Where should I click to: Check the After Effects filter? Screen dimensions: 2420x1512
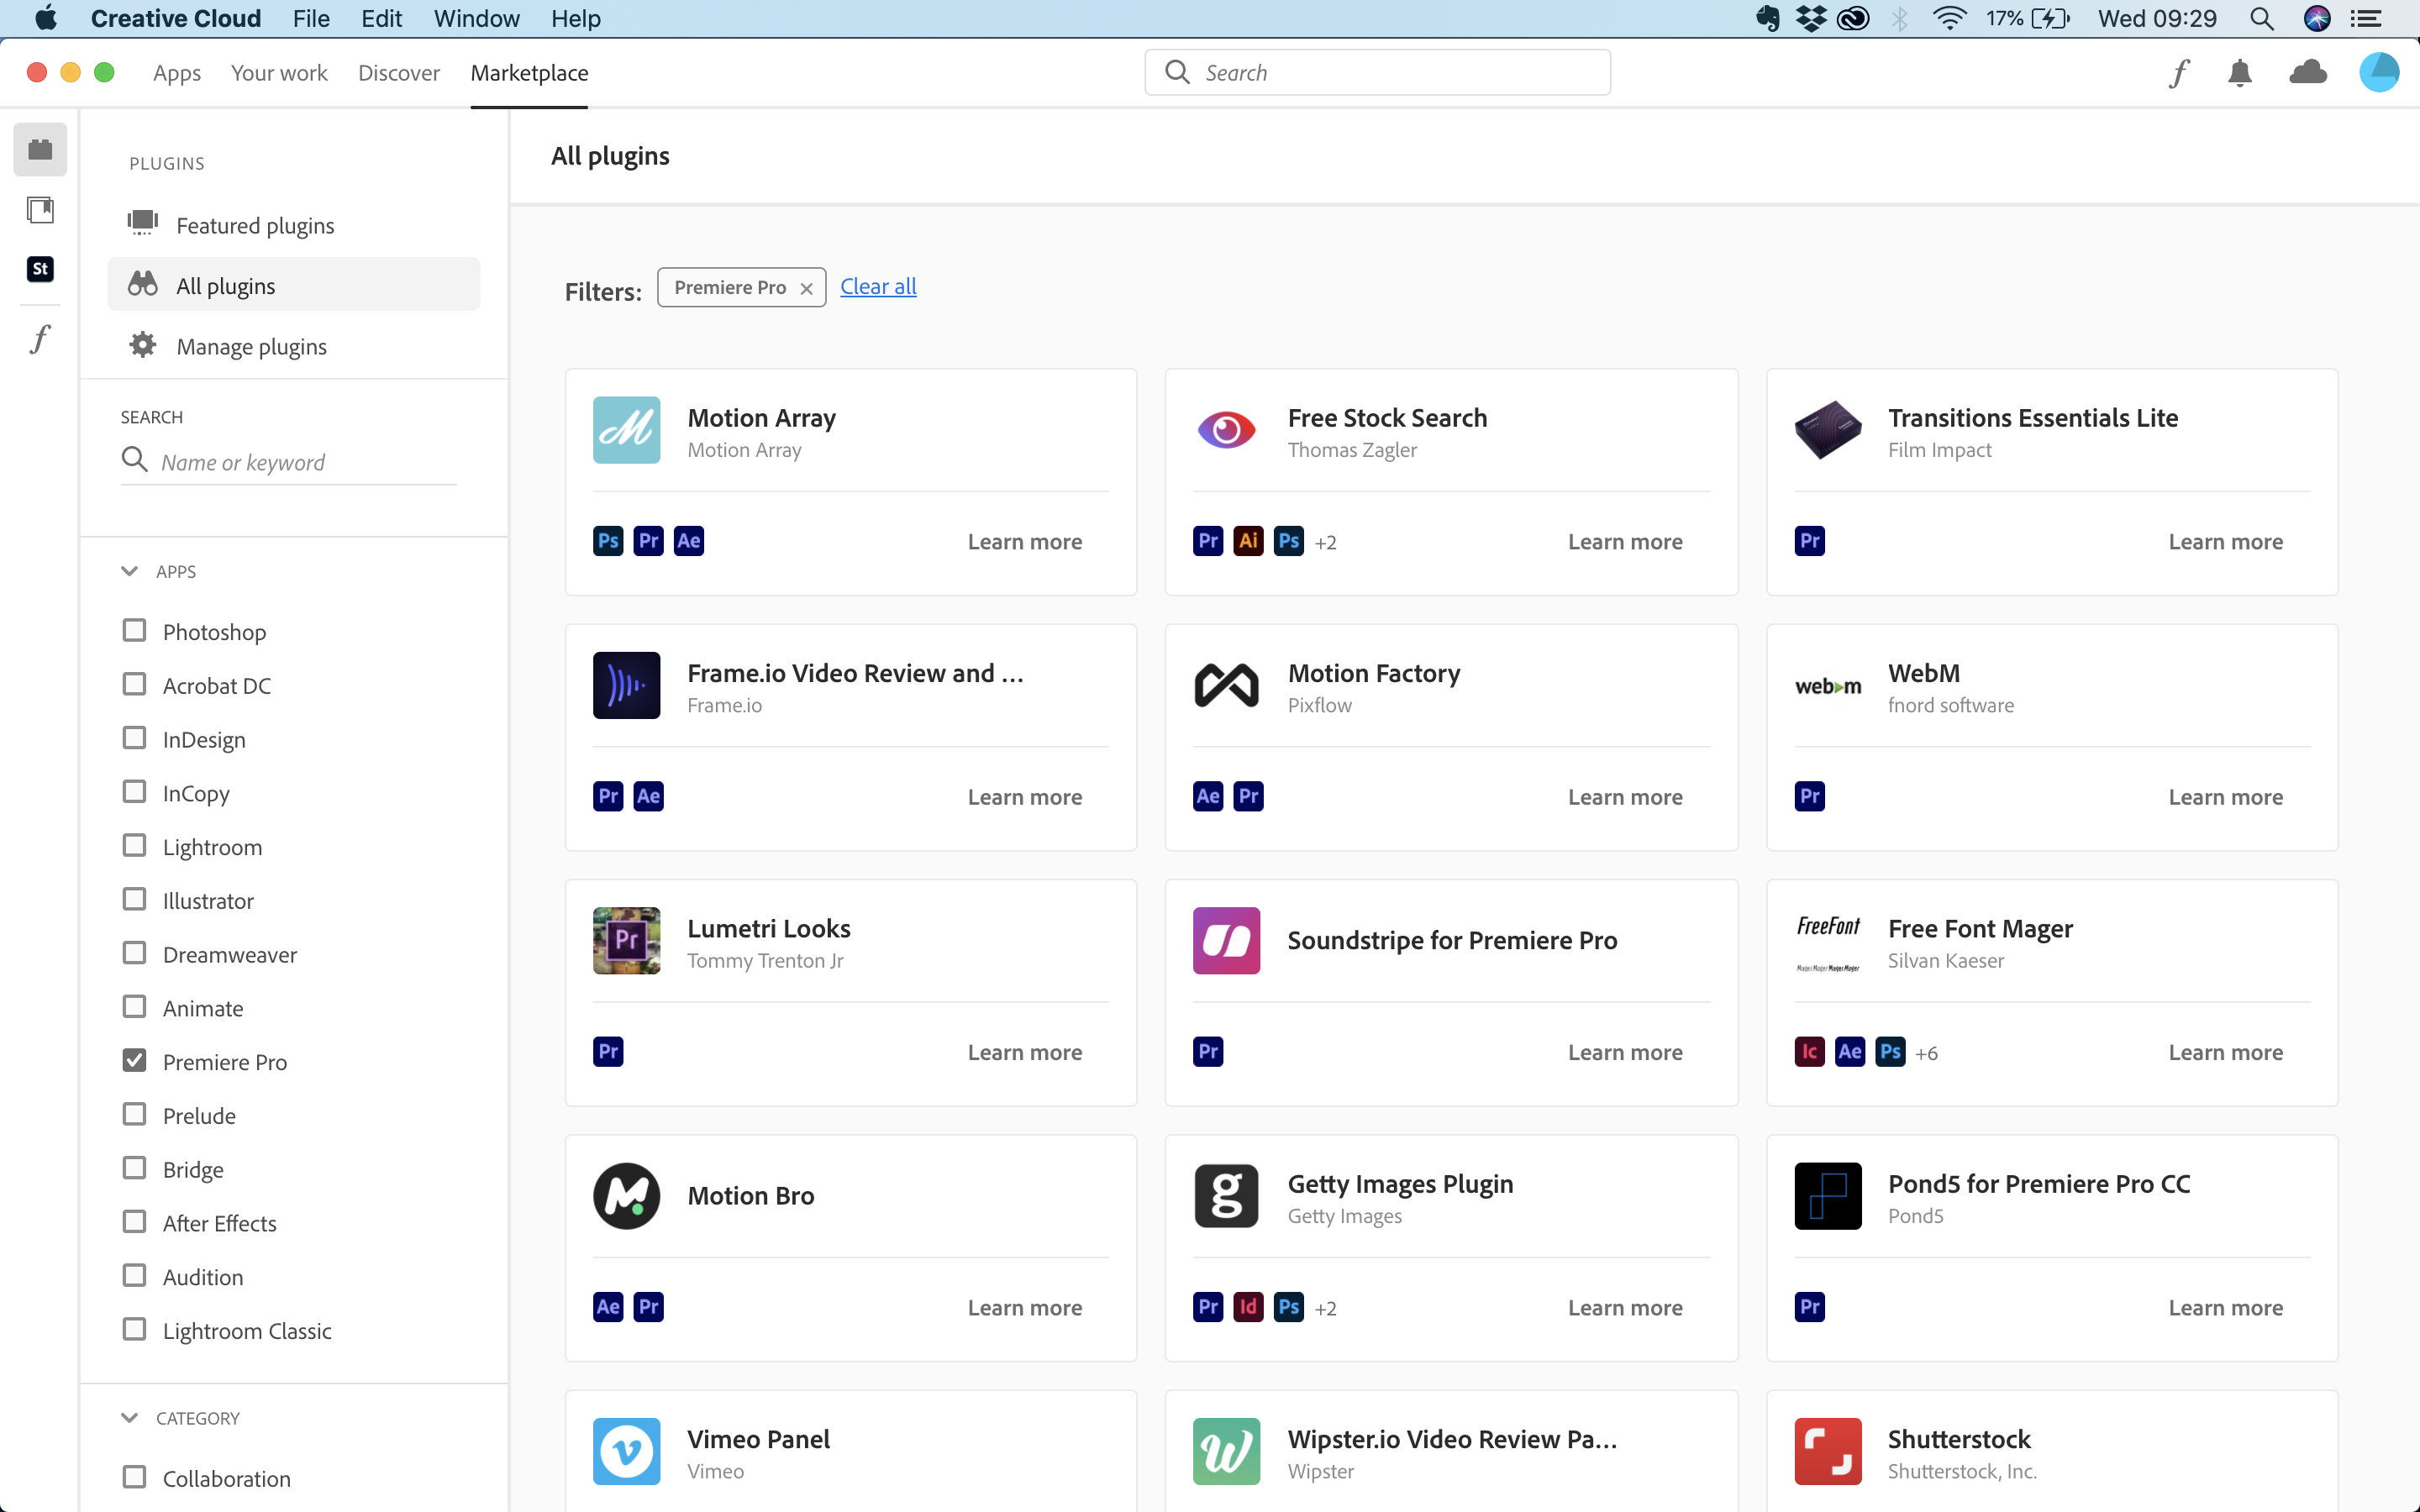point(134,1222)
